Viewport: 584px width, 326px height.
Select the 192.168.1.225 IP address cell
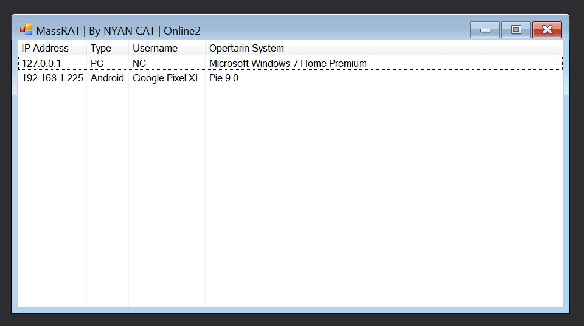point(52,78)
